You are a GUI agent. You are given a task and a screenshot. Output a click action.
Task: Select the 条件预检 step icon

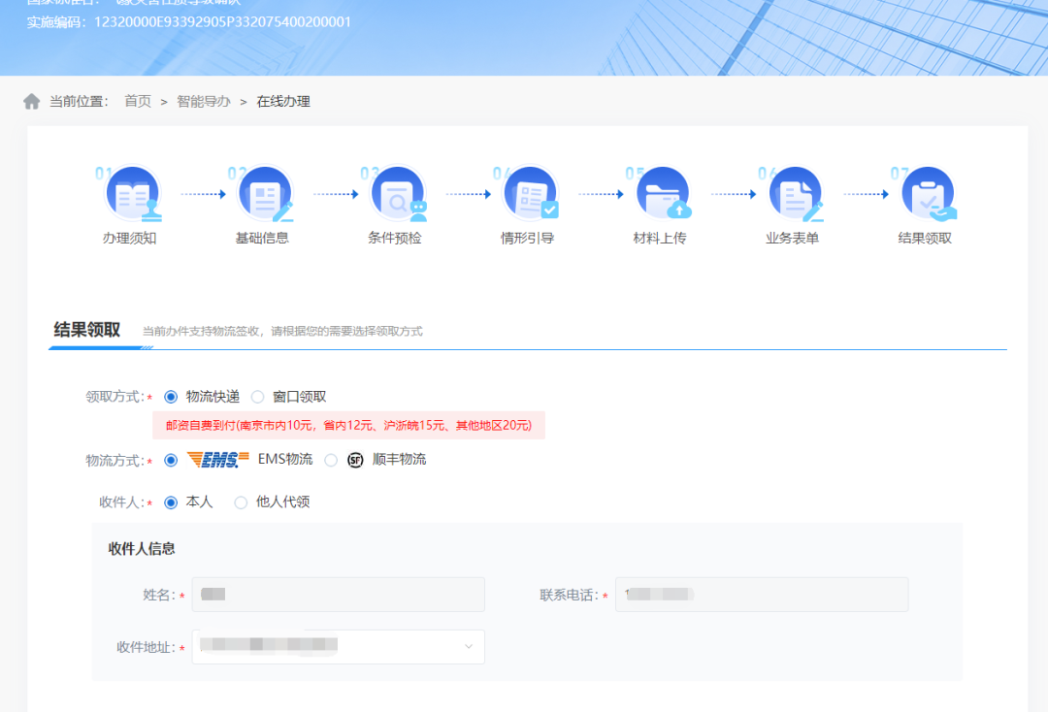pyautogui.click(x=396, y=194)
